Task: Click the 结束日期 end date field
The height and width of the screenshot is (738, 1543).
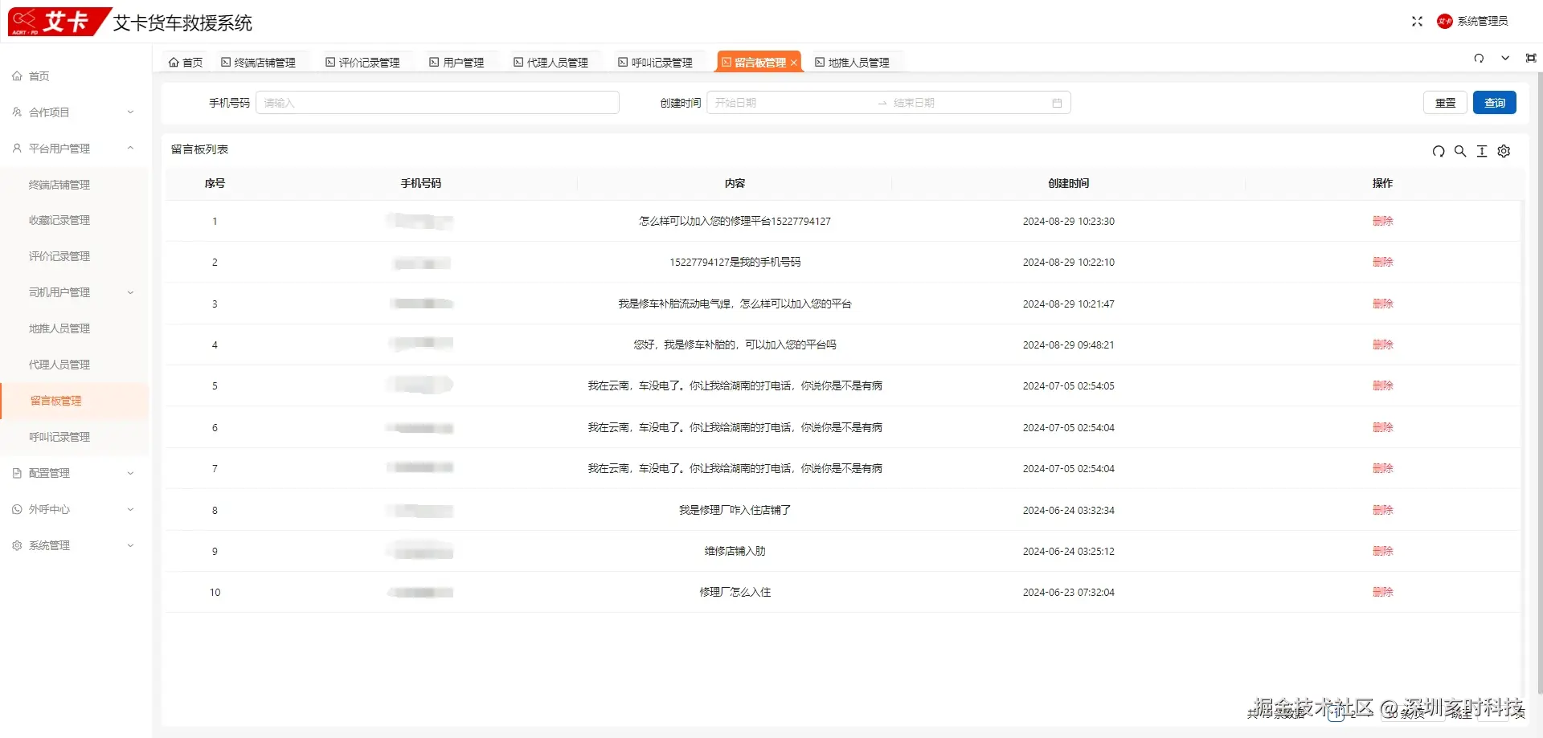Action: tap(968, 103)
